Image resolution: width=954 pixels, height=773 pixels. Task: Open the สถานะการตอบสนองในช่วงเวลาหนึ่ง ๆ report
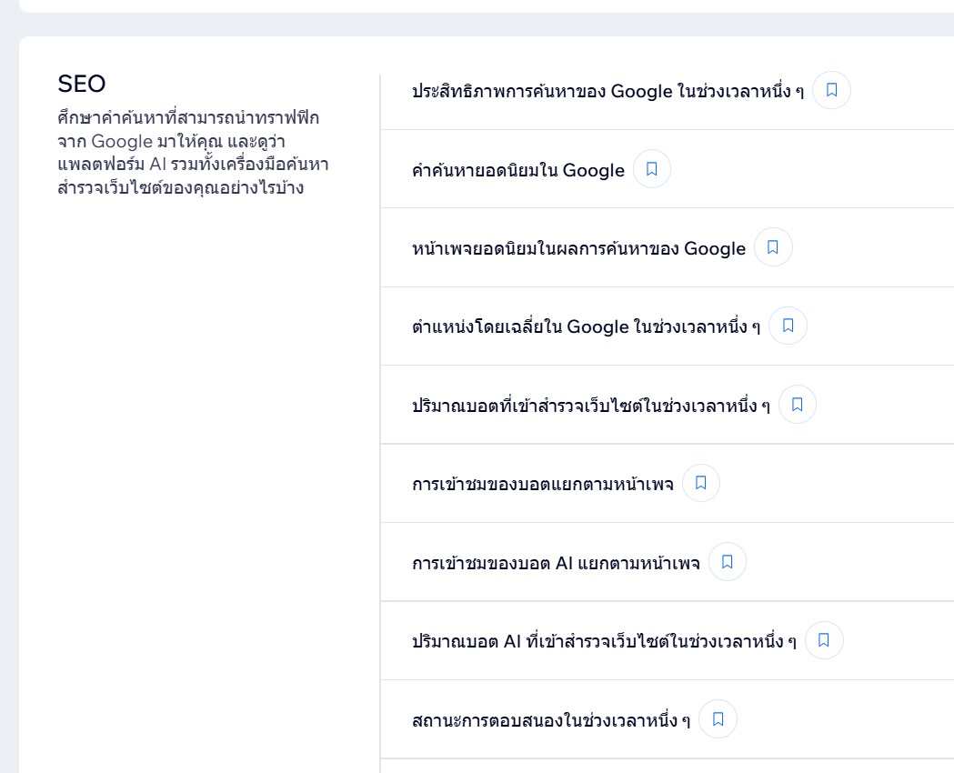[x=551, y=720]
